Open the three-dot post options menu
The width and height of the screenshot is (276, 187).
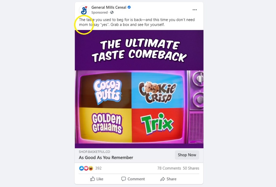[x=195, y=10]
